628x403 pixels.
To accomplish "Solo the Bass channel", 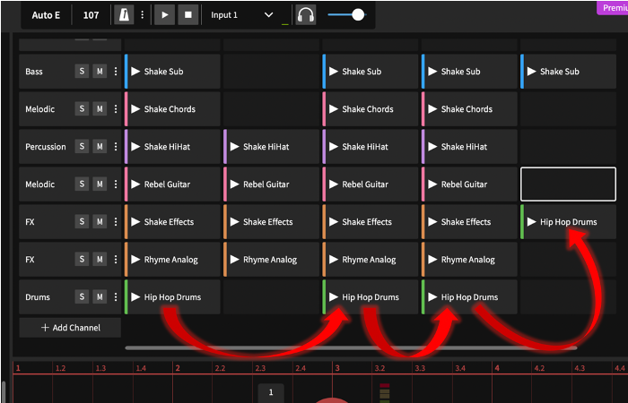I will (82, 72).
